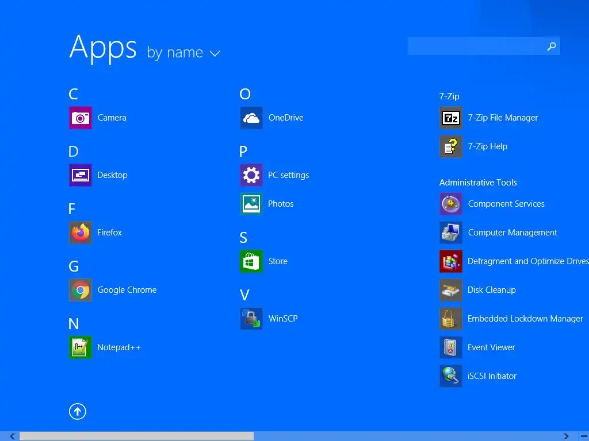Open 7-Zip File Manager icon

coord(451,118)
